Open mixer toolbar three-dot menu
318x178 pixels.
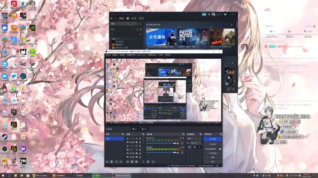[x=153, y=162]
